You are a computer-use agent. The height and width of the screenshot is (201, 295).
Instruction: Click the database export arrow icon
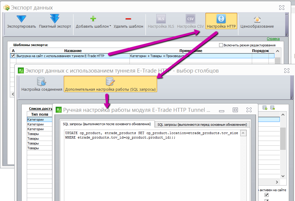coord(272,107)
